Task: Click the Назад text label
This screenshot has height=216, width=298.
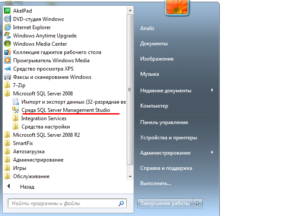Action: click(x=27, y=187)
